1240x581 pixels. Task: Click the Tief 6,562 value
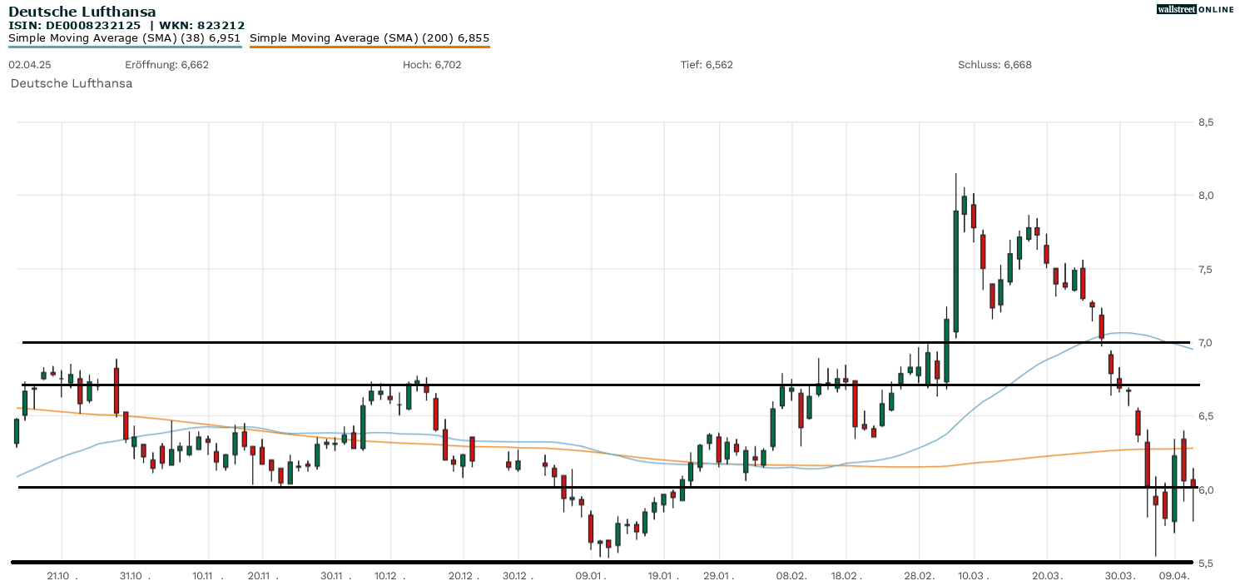click(x=707, y=64)
